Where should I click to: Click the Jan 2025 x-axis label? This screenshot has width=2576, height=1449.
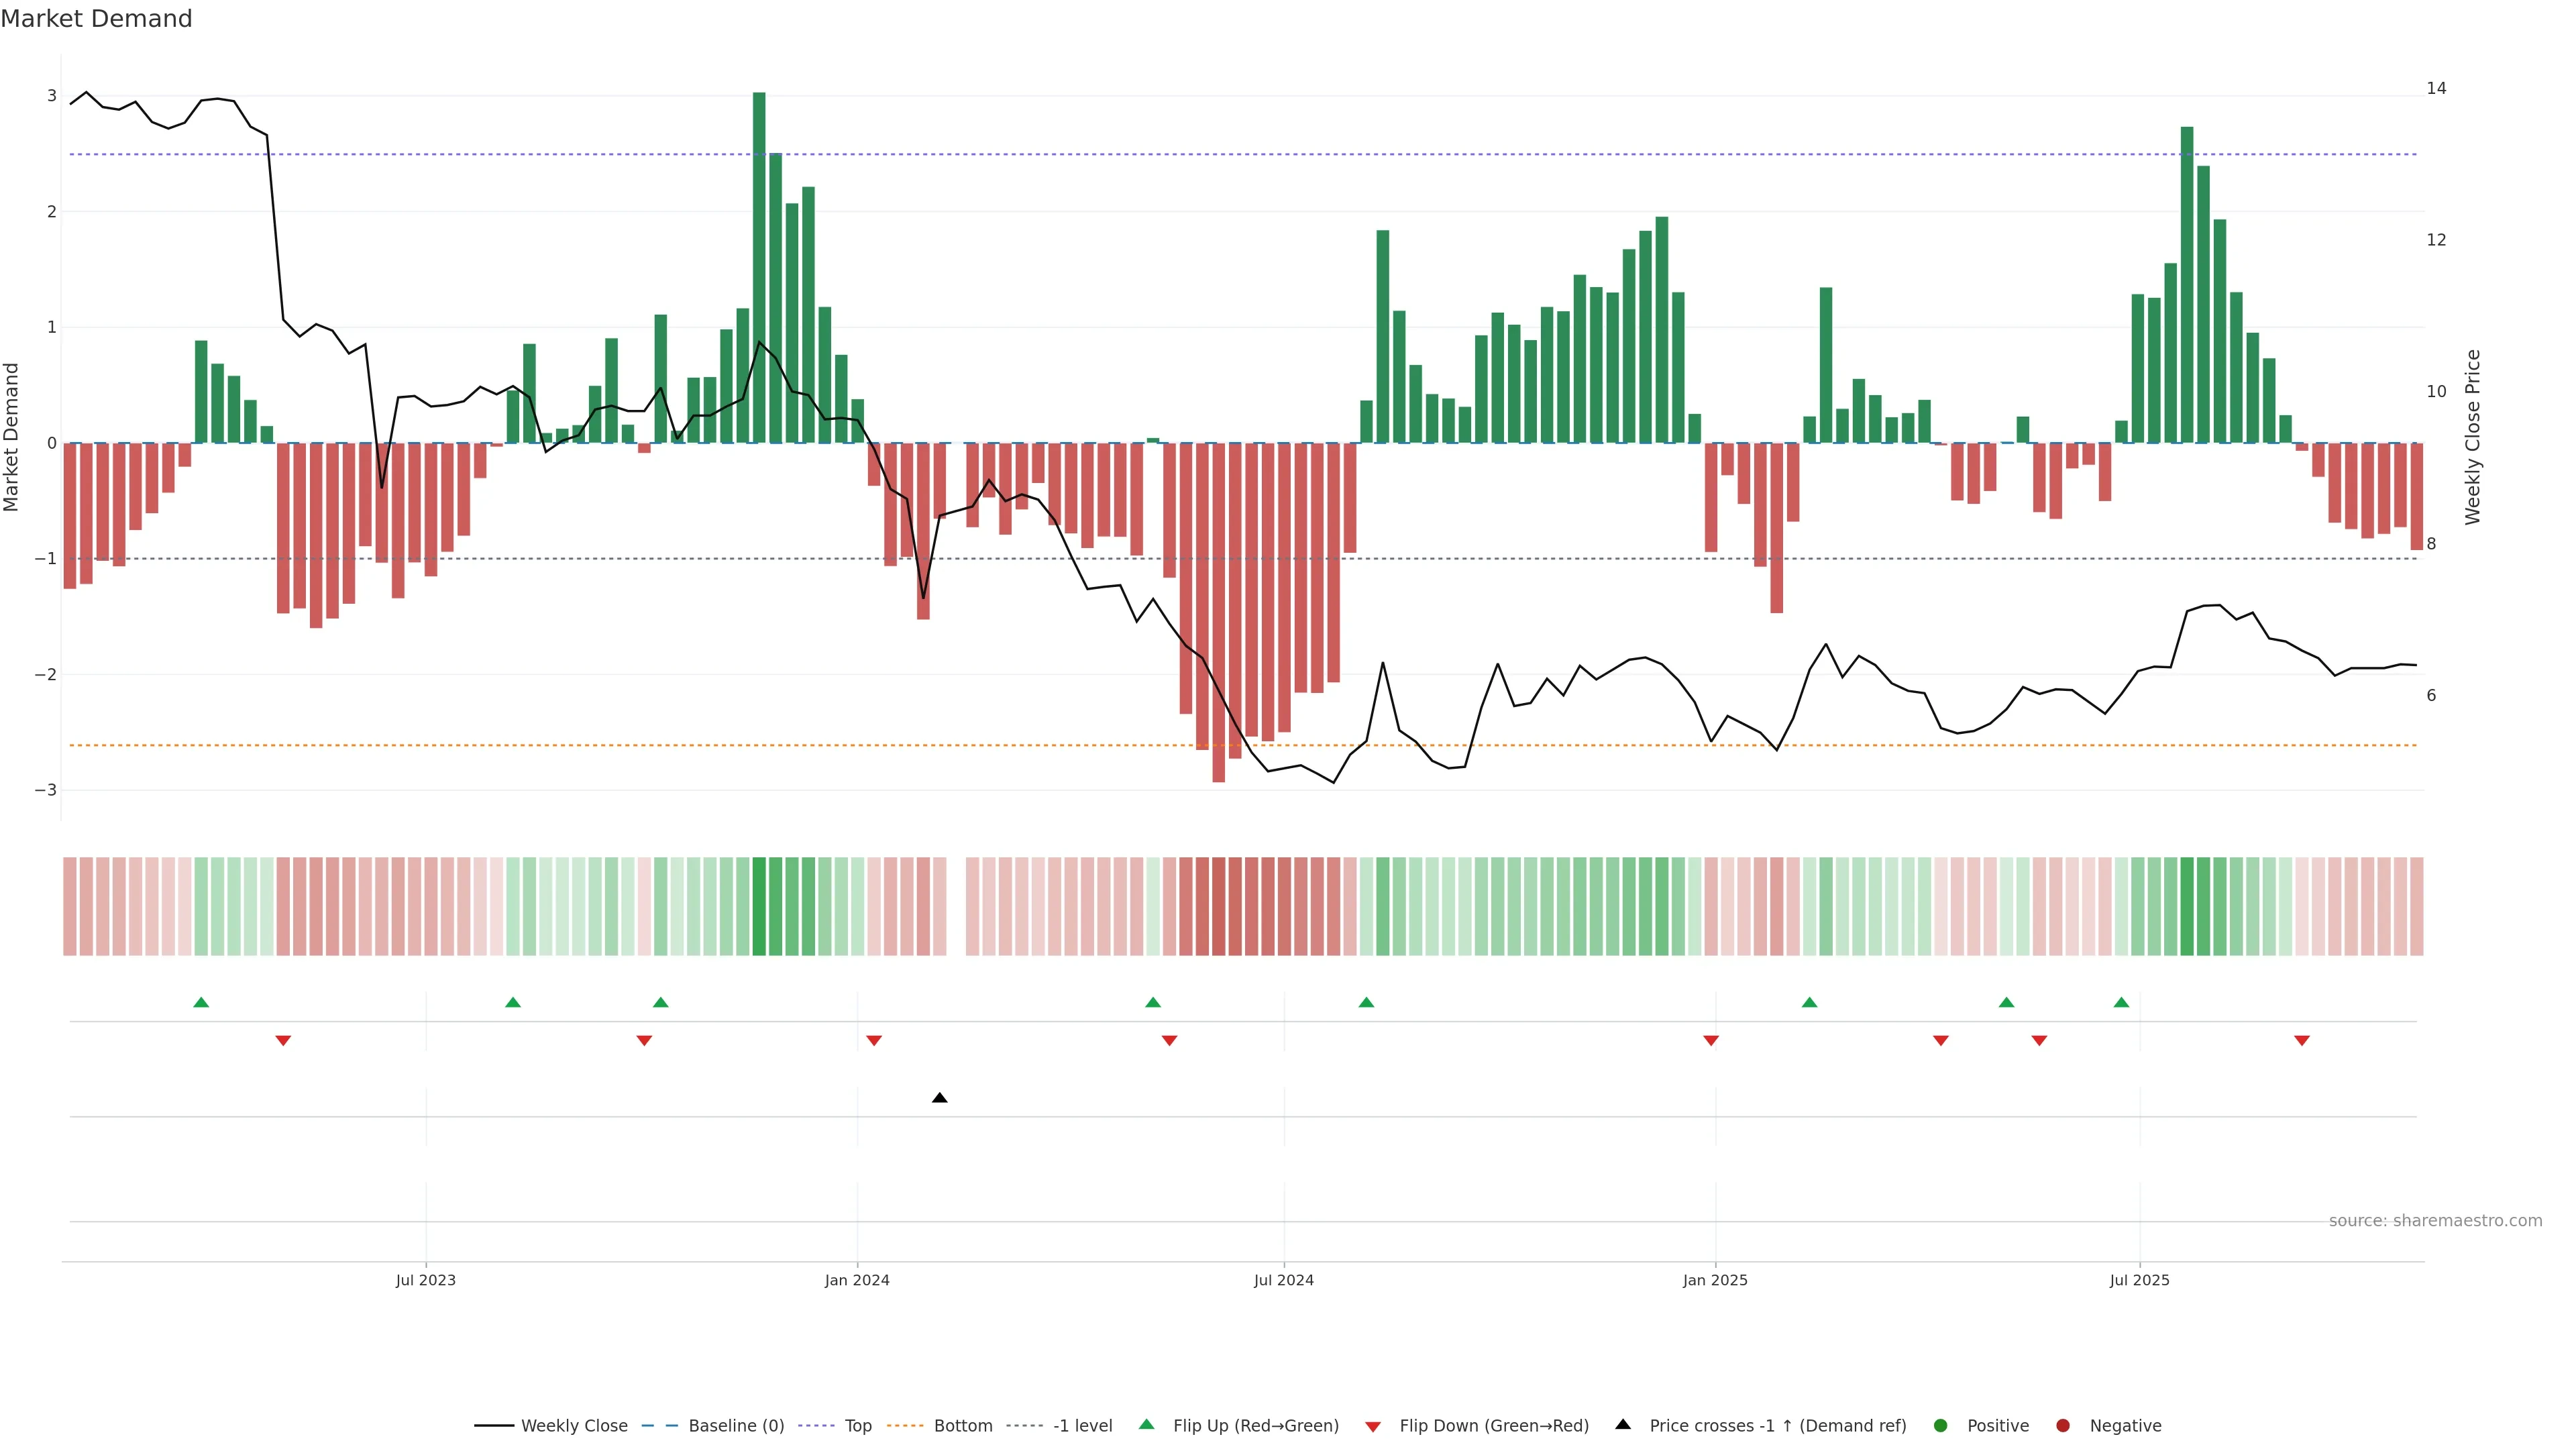click(1715, 1280)
